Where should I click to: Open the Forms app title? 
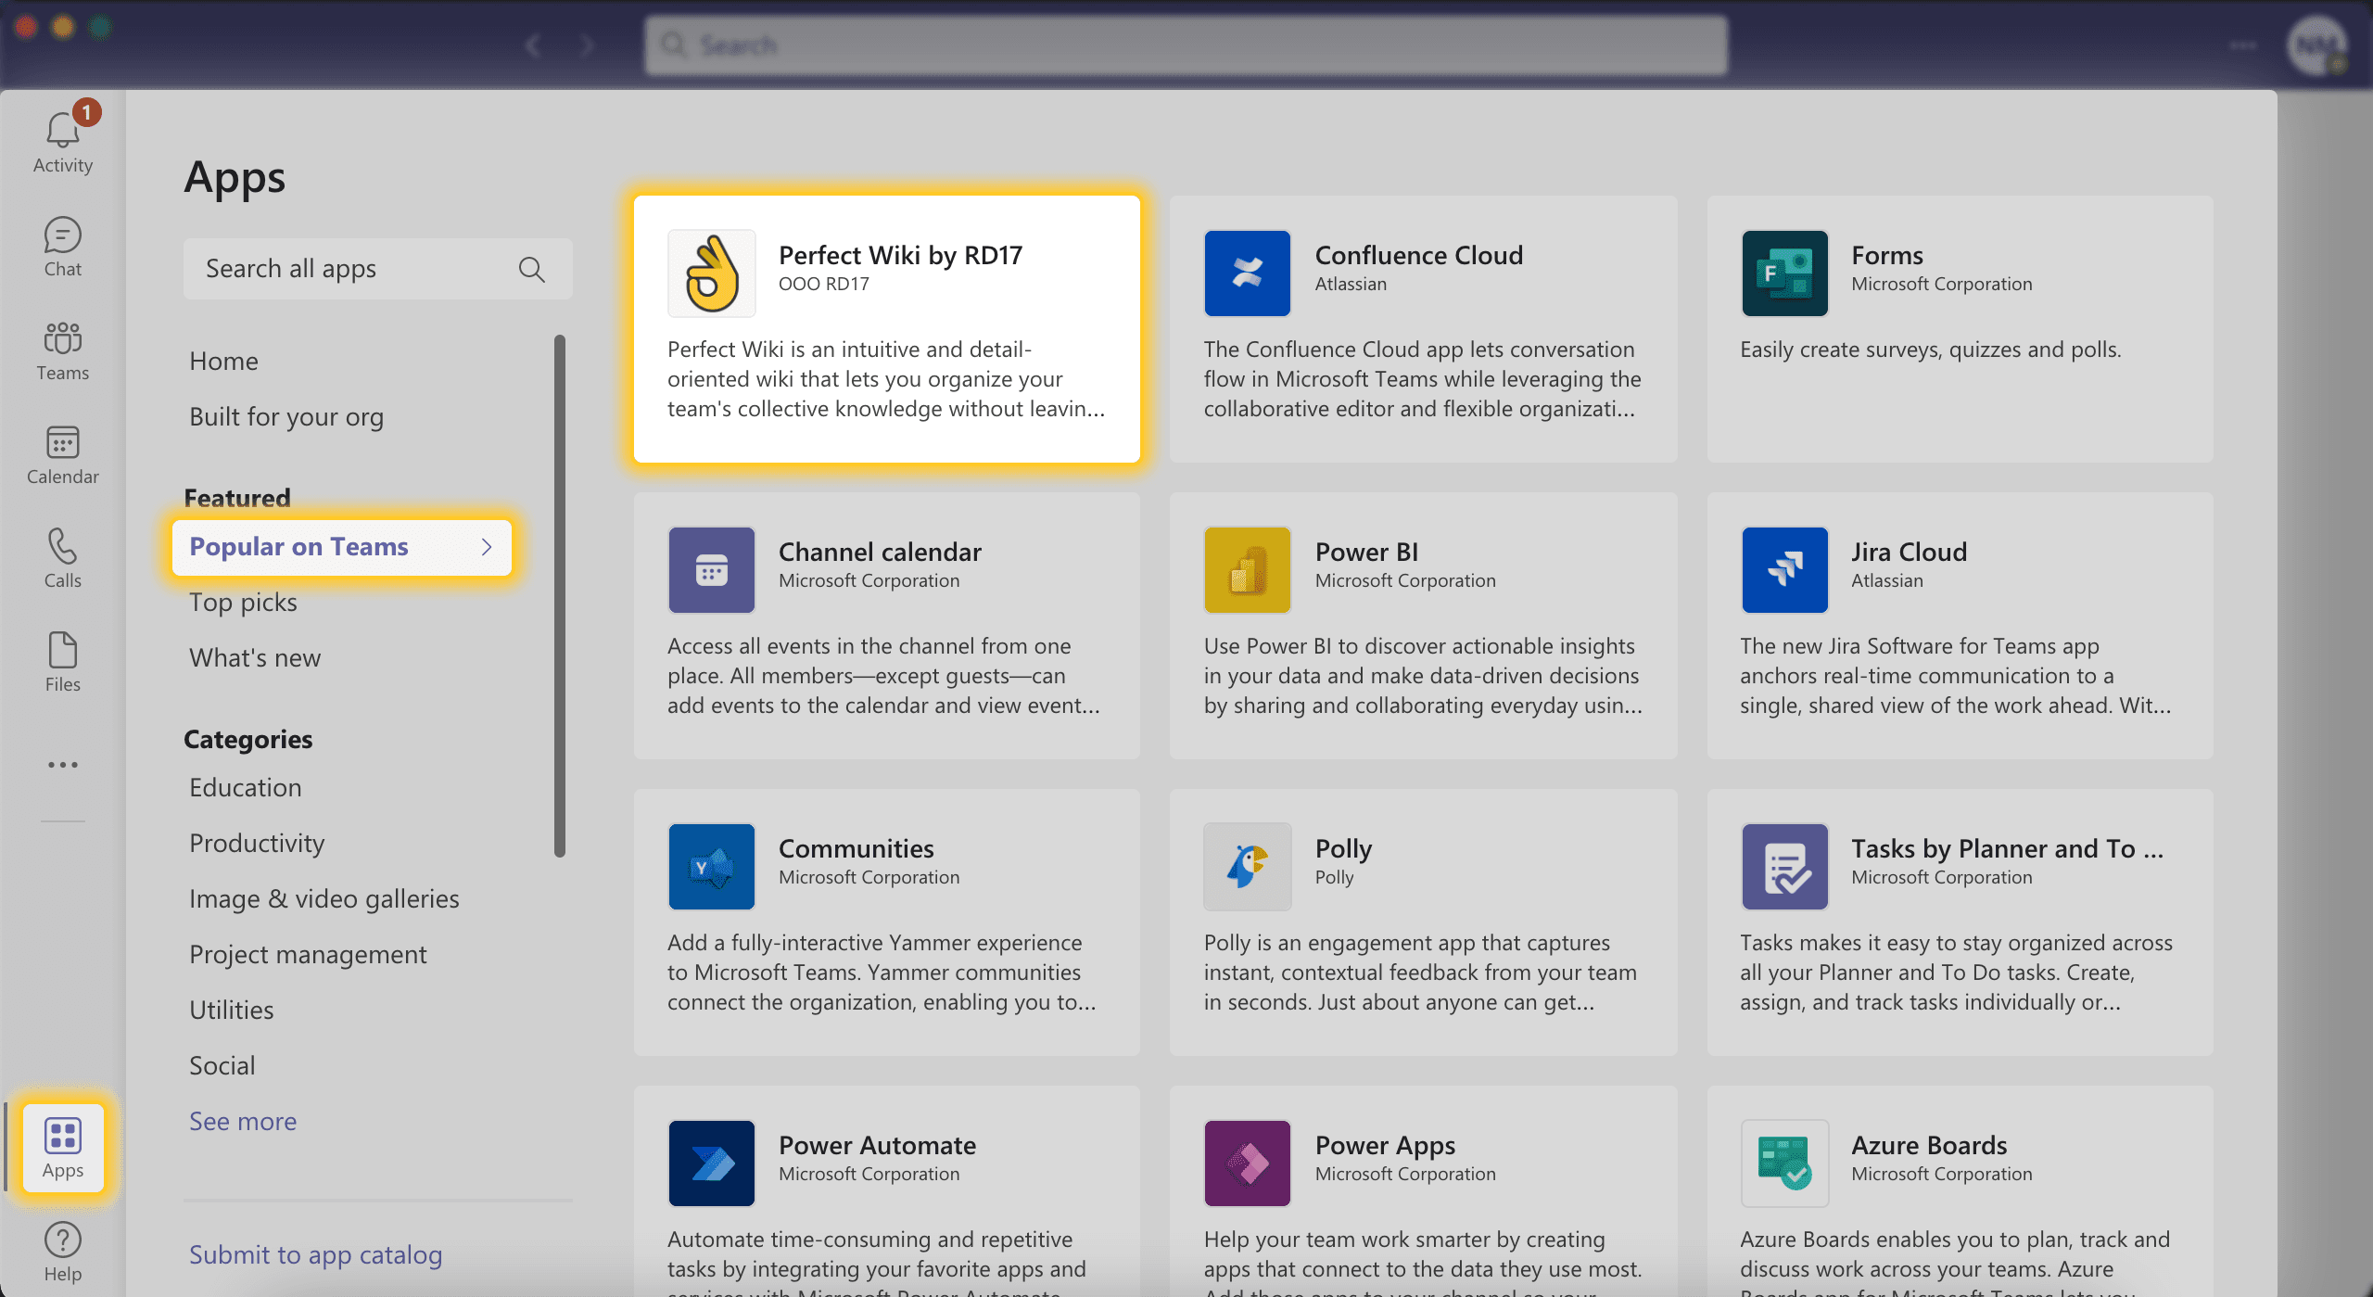coord(1887,255)
